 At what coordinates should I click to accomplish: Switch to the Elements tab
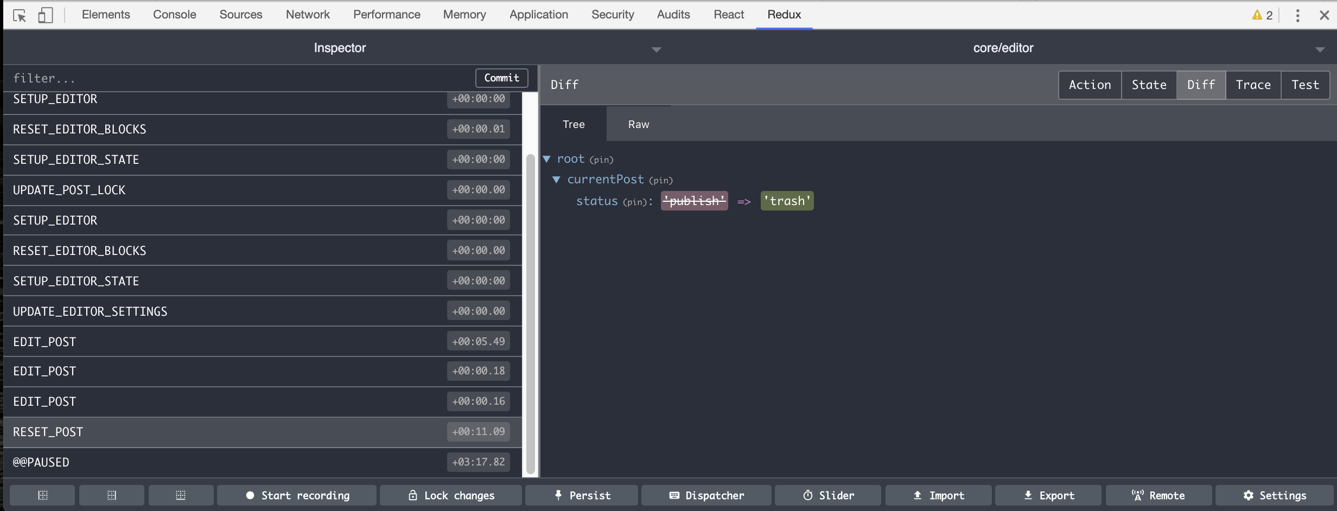(106, 15)
